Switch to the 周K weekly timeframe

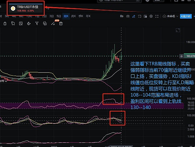pyautogui.click(x=66, y=16)
